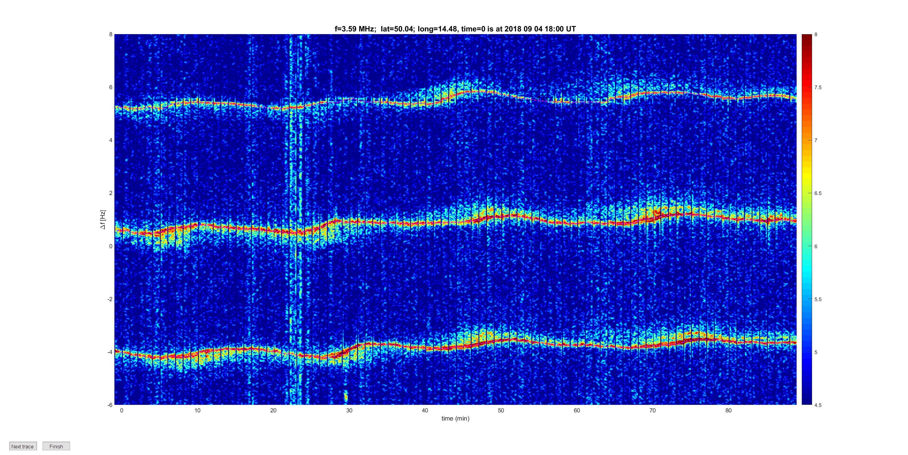
Task: Click the plot title showing f=3.59 MHz
Action: (455, 29)
